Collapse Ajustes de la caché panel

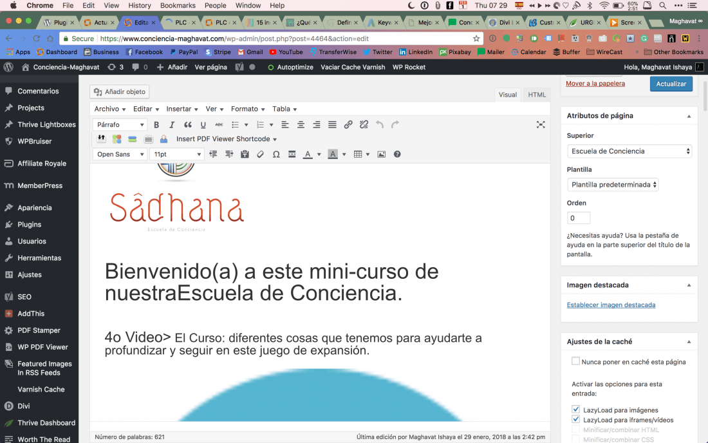689,342
